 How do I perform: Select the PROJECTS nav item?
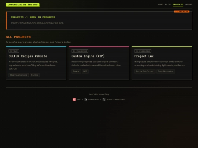point(178,4)
